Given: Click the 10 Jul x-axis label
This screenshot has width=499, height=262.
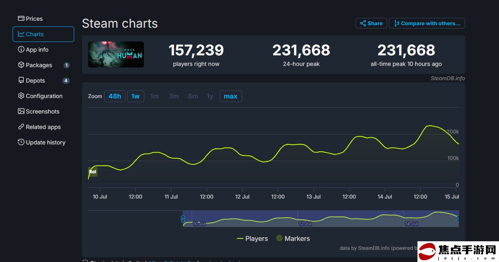Looking at the screenshot, I should [x=100, y=196].
